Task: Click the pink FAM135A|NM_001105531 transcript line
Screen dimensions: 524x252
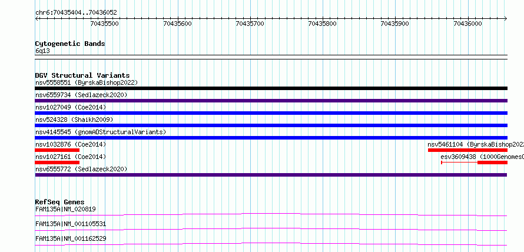Action: [x=271, y=229]
